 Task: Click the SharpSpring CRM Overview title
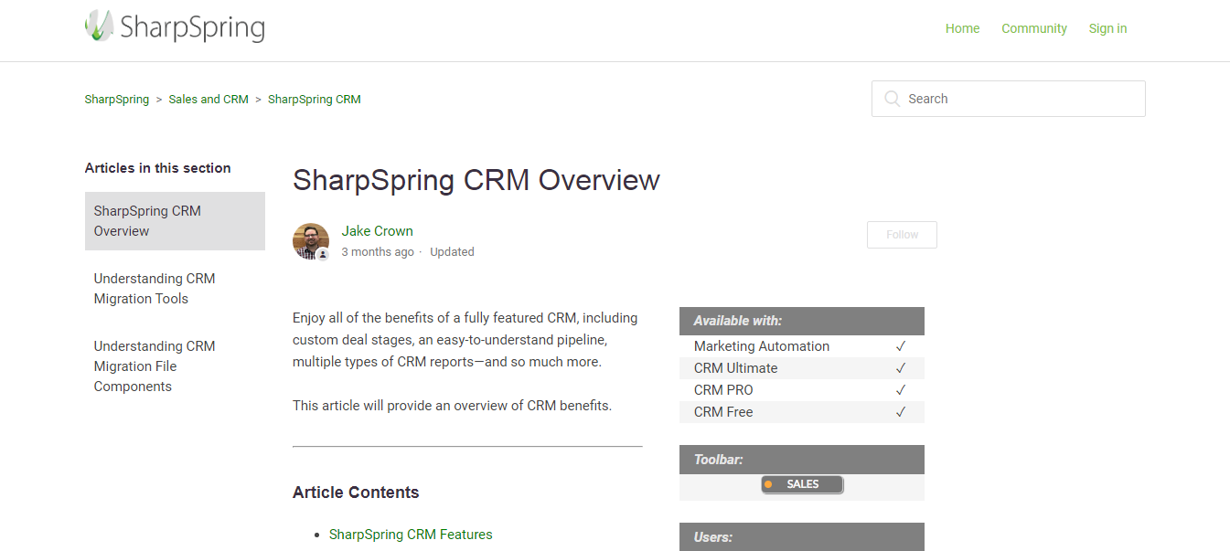(476, 180)
